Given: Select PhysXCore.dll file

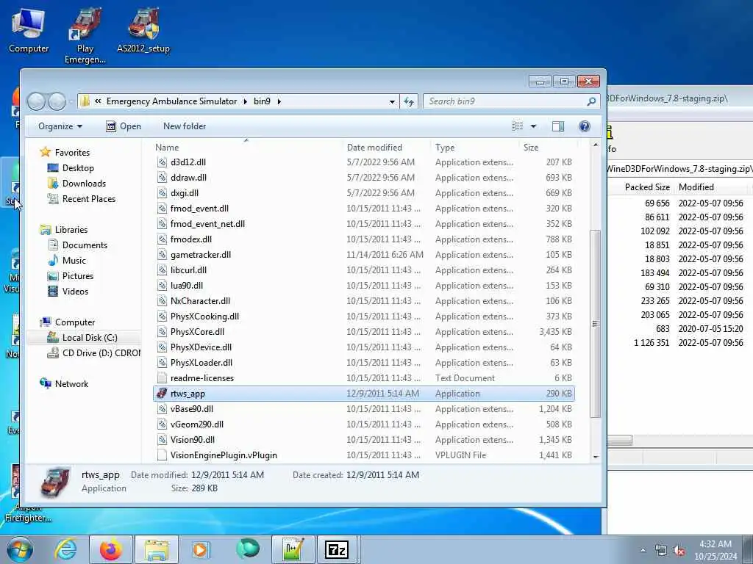Looking at the screenshot, I should pos(363,332).
